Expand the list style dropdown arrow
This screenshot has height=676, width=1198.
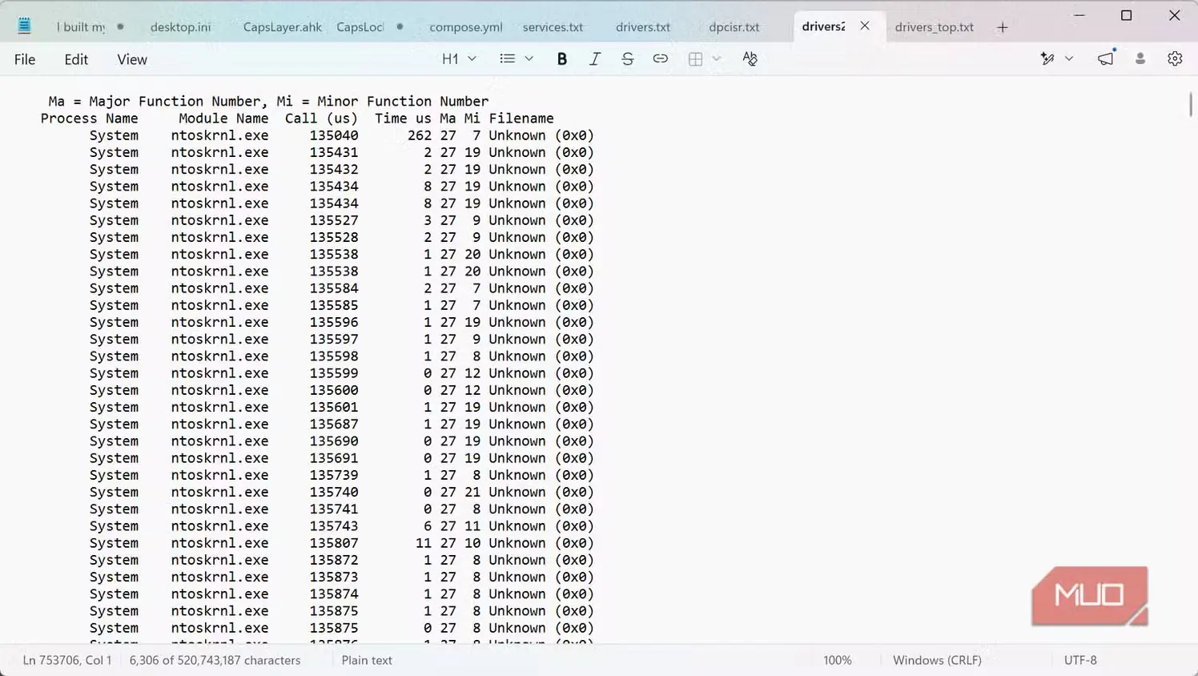(529, 58)
